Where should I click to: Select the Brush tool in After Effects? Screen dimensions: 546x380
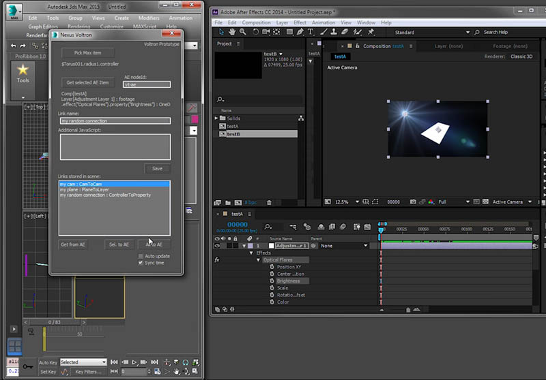point(324,32)
